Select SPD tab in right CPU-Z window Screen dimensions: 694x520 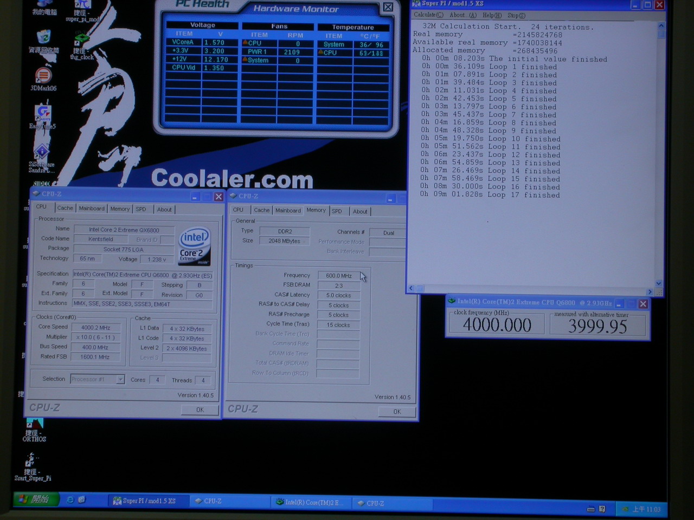point(337,211)
